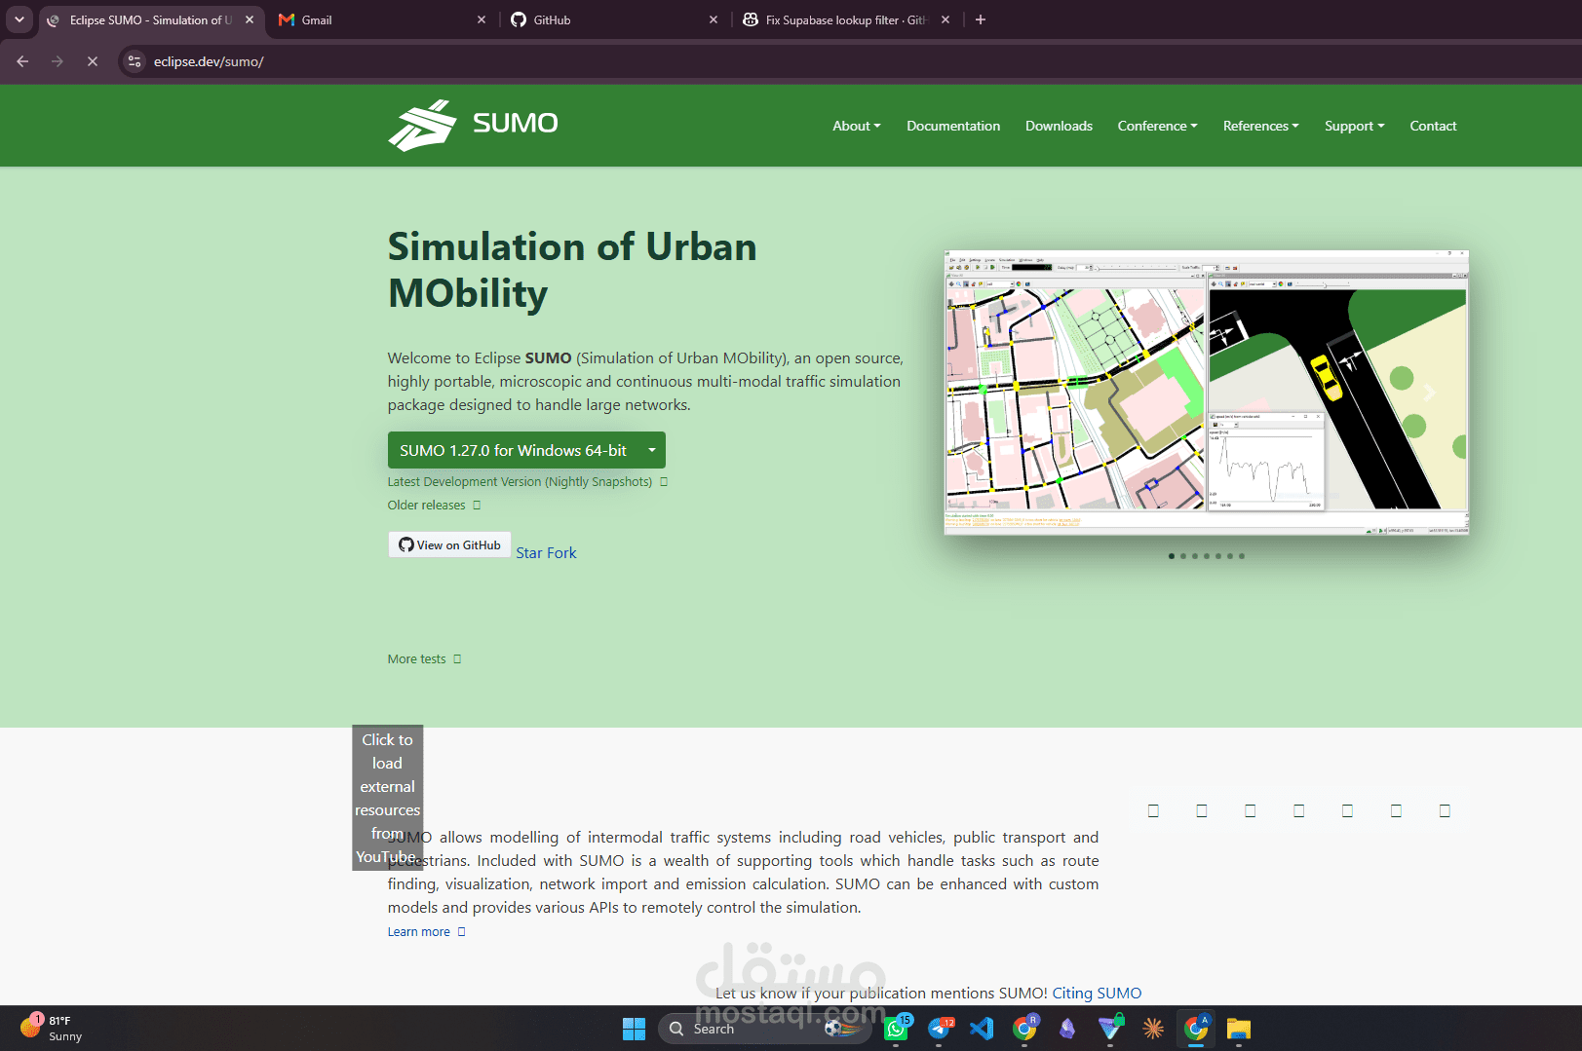Expand the References menu
This screenshot has height=1051, width=1582.
point(1261,126)
